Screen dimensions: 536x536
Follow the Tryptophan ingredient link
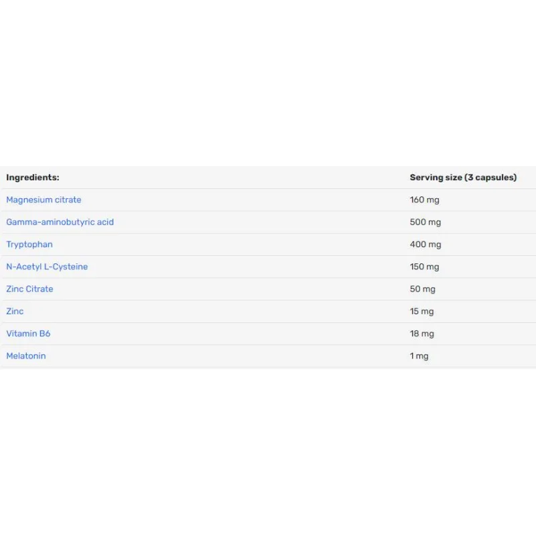tap(29, 245)
